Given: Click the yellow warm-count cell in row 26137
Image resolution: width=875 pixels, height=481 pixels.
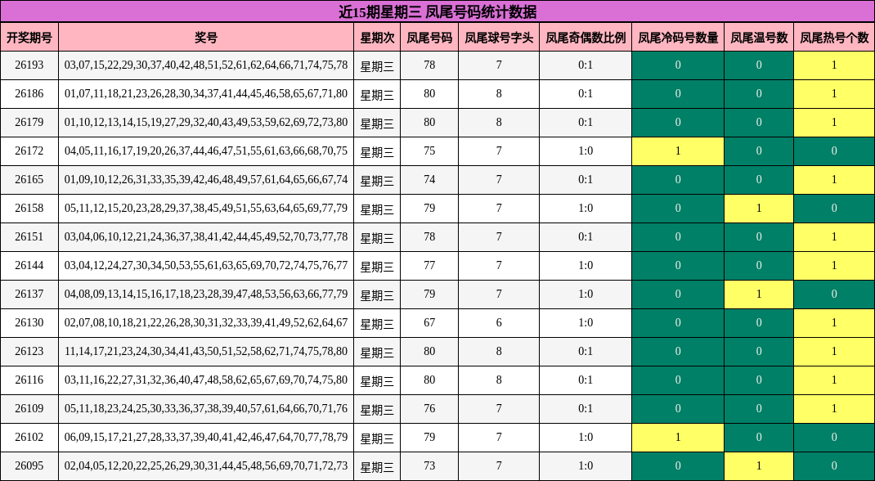Looking at the screenshot, I should (759, 294).
